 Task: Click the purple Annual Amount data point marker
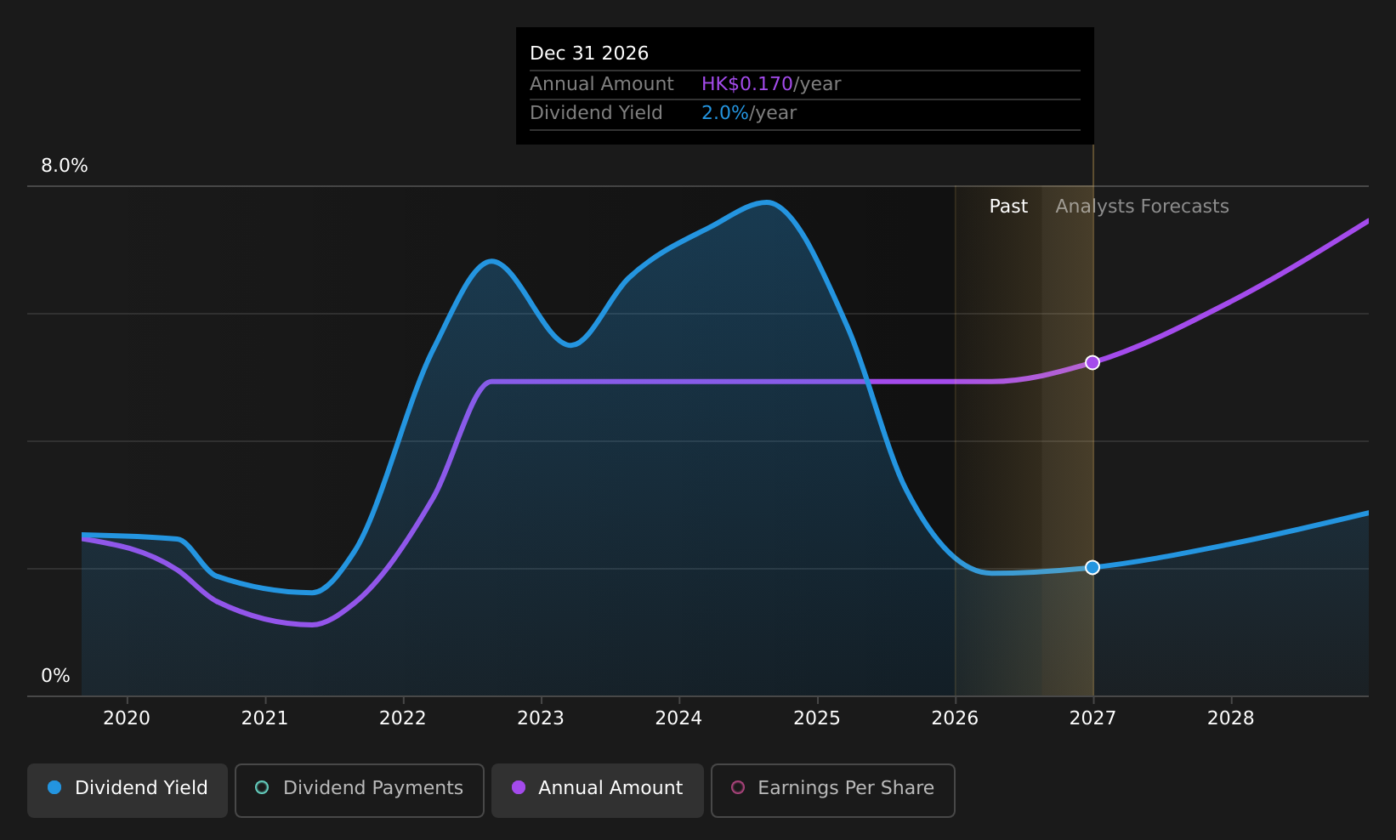coord(1092,362)
